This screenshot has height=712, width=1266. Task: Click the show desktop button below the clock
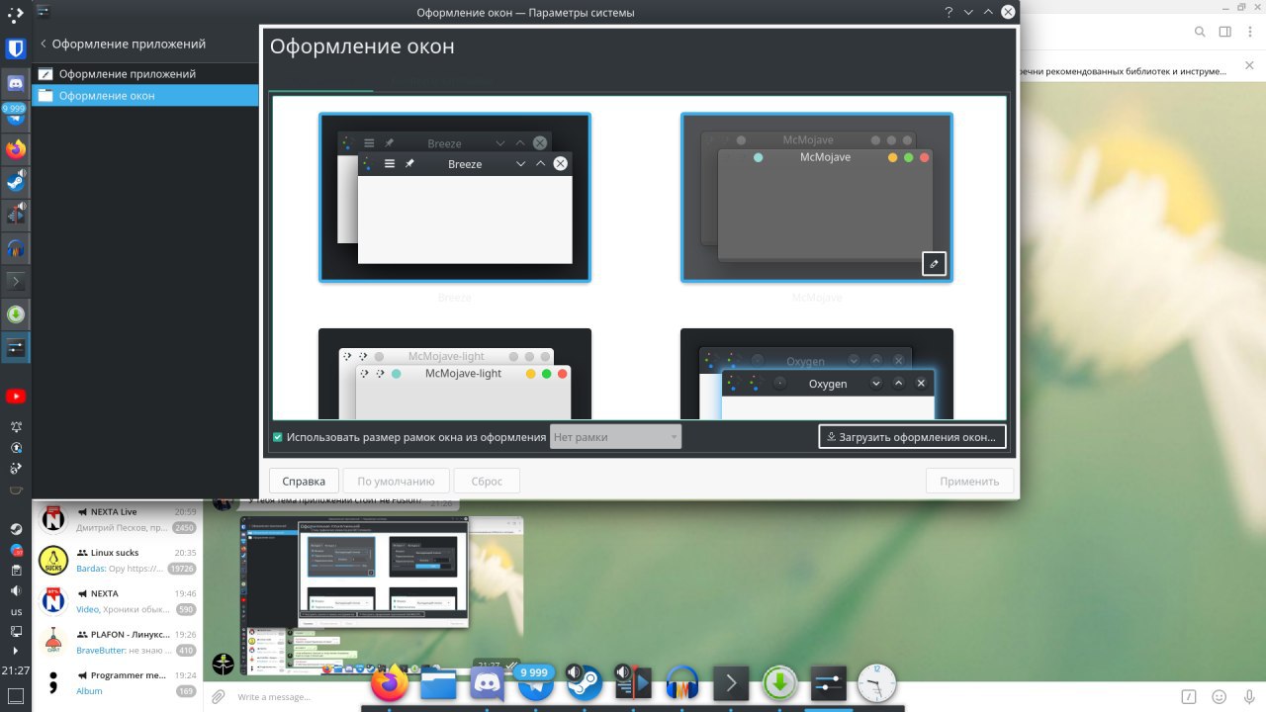[x=16, y=696]
